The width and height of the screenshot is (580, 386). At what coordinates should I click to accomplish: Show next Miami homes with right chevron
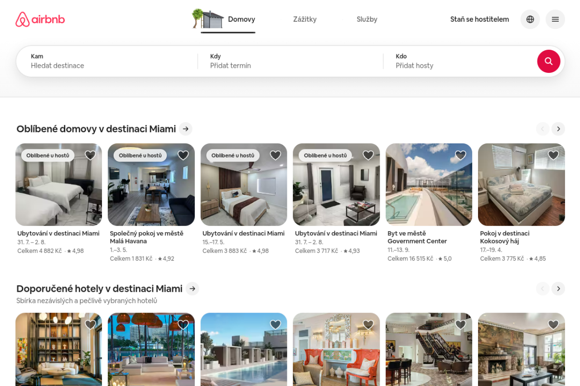tap(558, 129)
